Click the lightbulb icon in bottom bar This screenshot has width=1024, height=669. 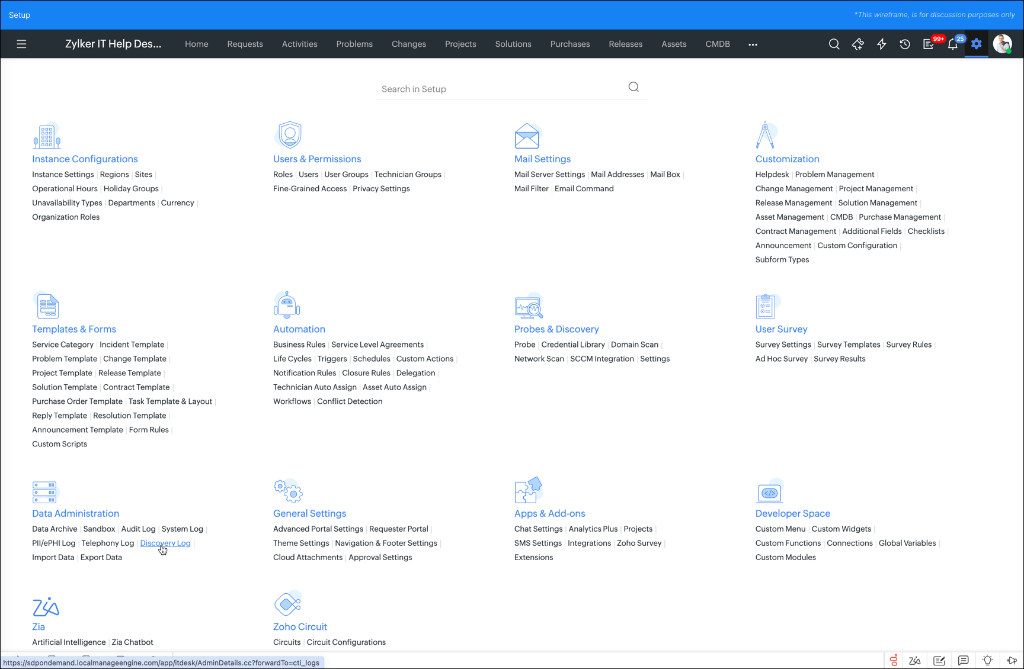coord(987,661)
